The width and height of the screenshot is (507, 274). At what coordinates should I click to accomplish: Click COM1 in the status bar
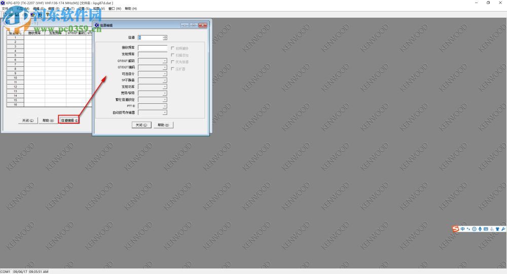point(6,272)
